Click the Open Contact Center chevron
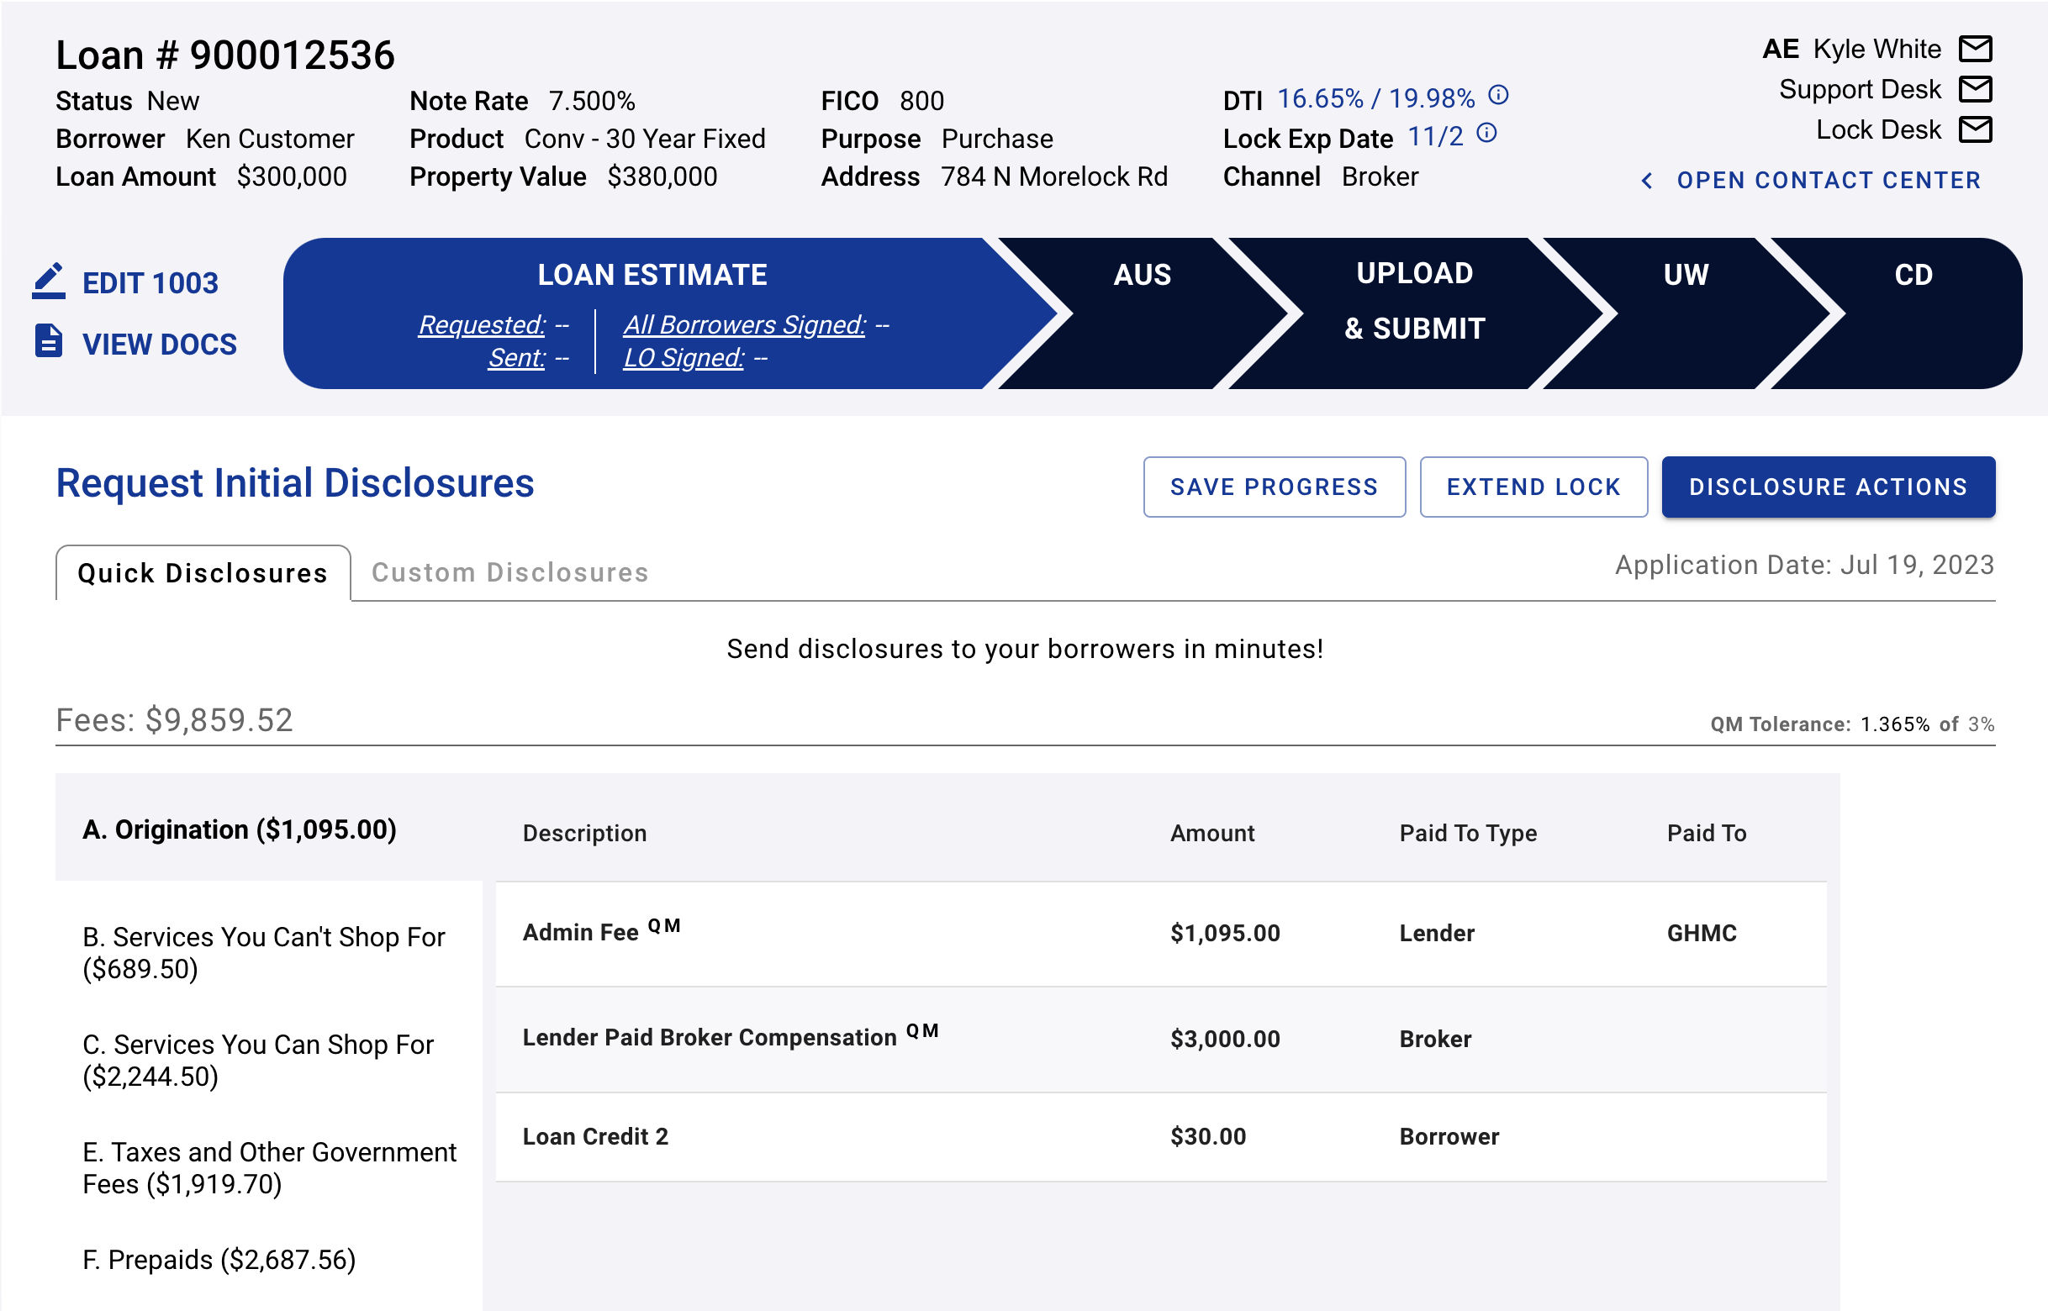The image size is (2048, 1311). (x=1645, y=181)
